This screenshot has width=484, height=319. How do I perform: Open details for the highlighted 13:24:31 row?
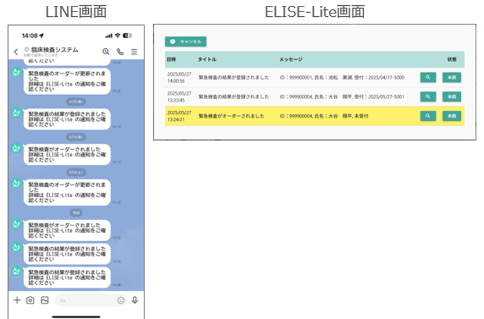pyautogui.click(x=428, y=116)
